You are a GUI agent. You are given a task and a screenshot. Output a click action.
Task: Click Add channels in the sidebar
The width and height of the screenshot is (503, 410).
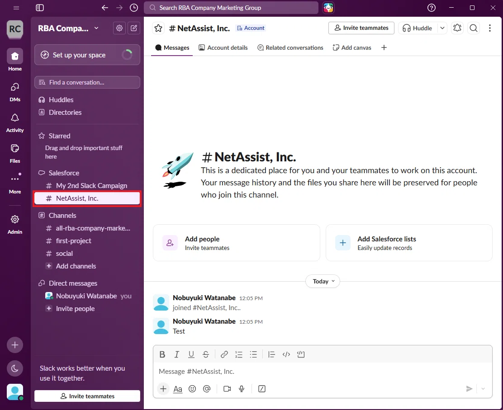click(87, 266)
